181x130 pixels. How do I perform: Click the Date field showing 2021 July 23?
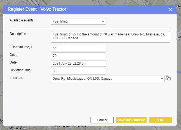78,63
